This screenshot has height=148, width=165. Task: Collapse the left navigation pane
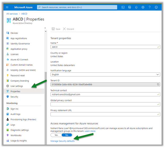tap(45, 28)
